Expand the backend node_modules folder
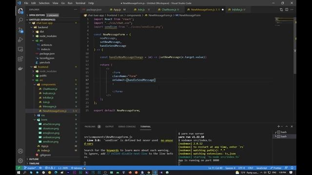 (x=48, y=36)
